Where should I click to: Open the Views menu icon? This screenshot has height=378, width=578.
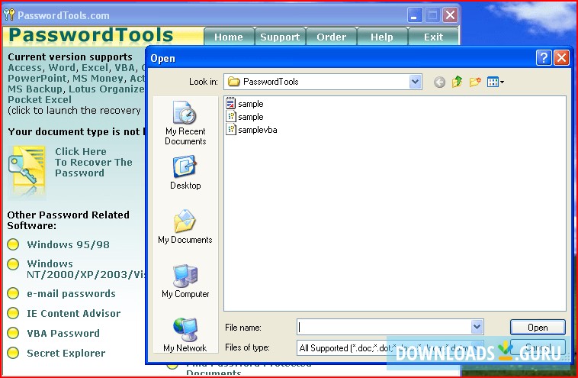495,82
